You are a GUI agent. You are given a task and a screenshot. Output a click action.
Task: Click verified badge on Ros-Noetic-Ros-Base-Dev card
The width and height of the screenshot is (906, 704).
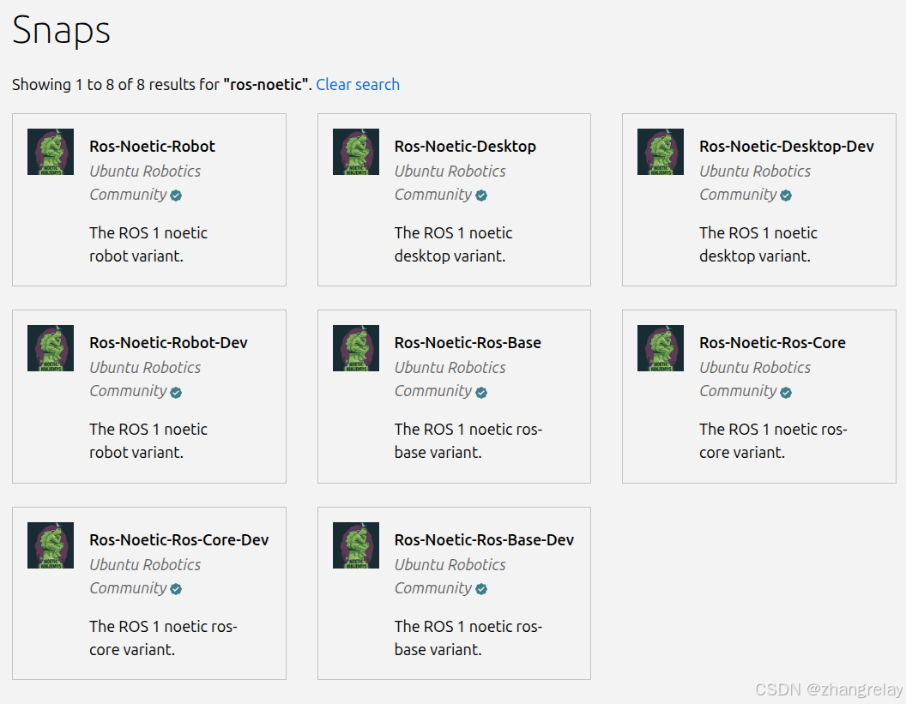coord(481,589)
